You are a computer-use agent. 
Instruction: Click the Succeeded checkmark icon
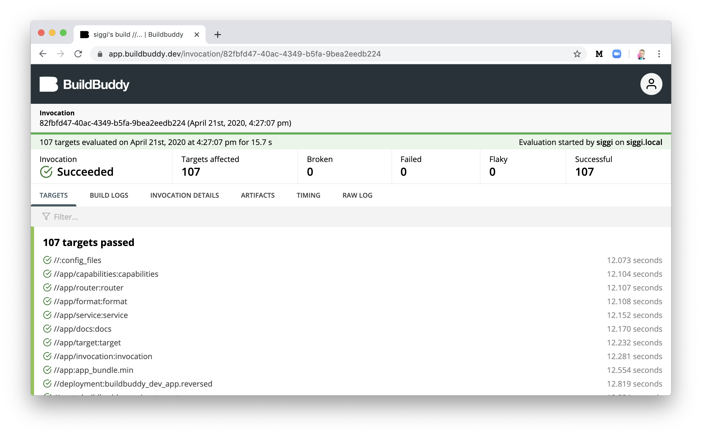pyautogui.click(x=46, y=172)
